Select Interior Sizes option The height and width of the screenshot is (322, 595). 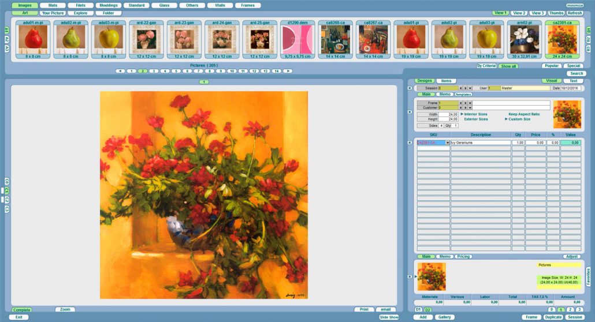click(475, 114)
